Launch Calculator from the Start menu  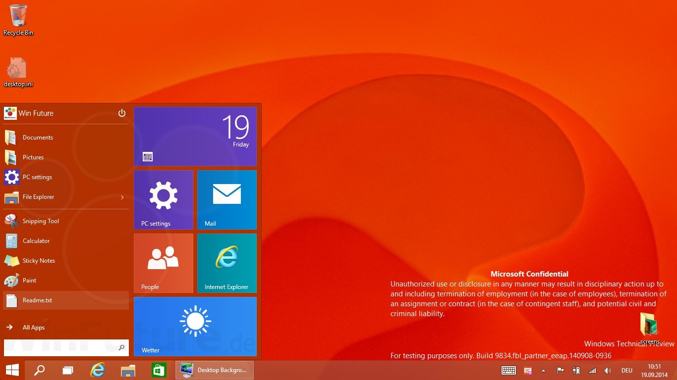pyautogui.click(x=66, y=241)
